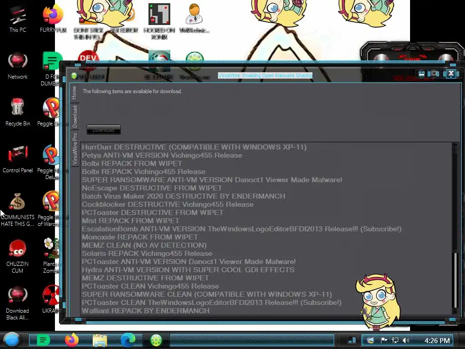Click the 4:26 PM taskbar clock
The height and width of the screenshot is (349, 465).
pyautogui.click(x=437, y=340)
